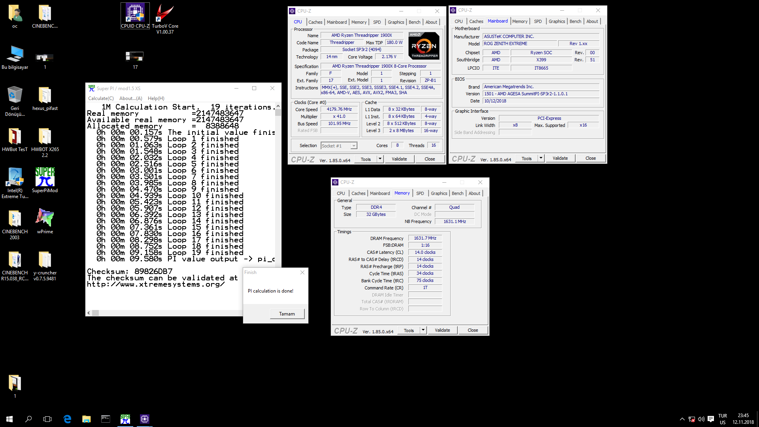
Task: Switch to Bench tab in CPU window
Action: tap(414, 22)
